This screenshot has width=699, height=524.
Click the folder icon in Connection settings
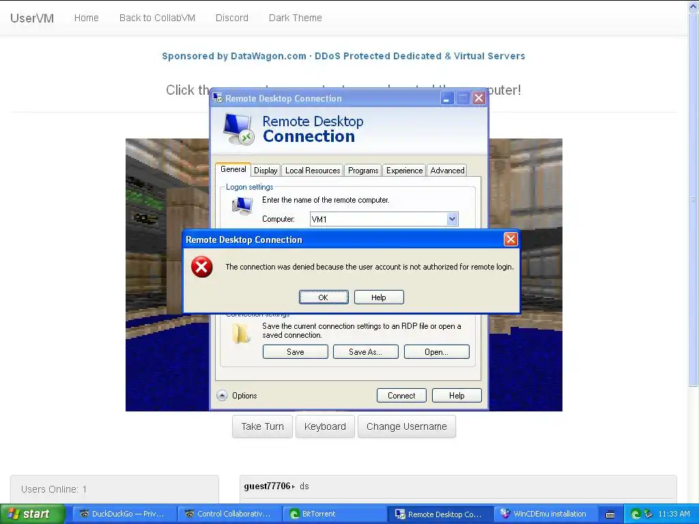241,333
